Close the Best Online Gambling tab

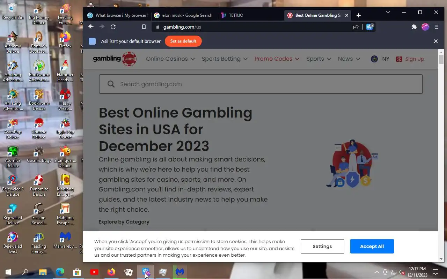pyautogui.click(x=347, y=15)
